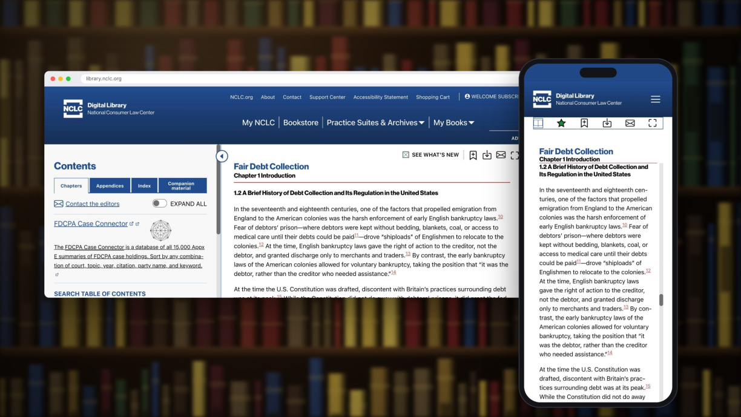Click phone page scrollbar thumb
This screenshot has width=741, height=417.
coord(661,300)
